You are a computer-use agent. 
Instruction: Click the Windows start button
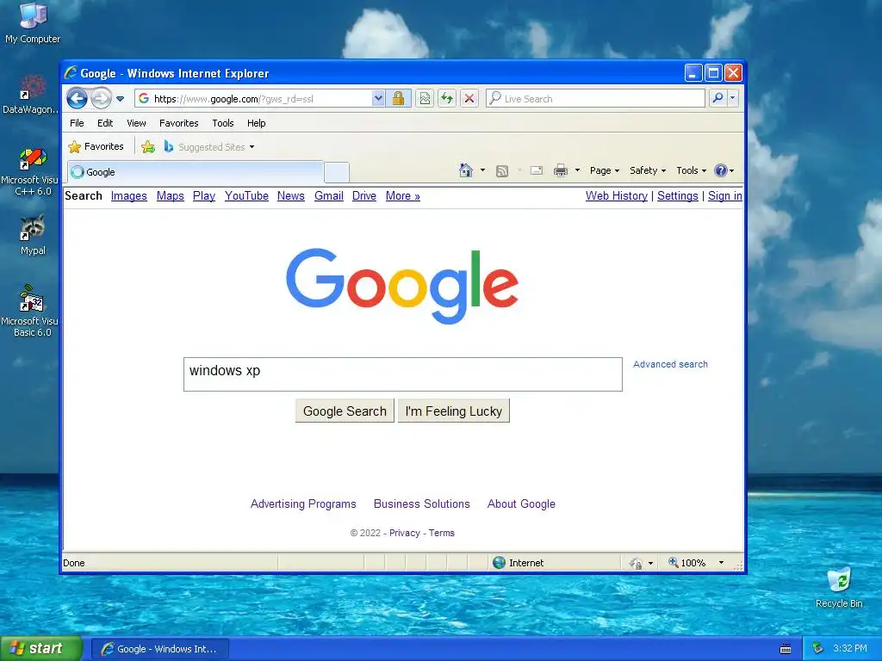(x=41, y=648)
